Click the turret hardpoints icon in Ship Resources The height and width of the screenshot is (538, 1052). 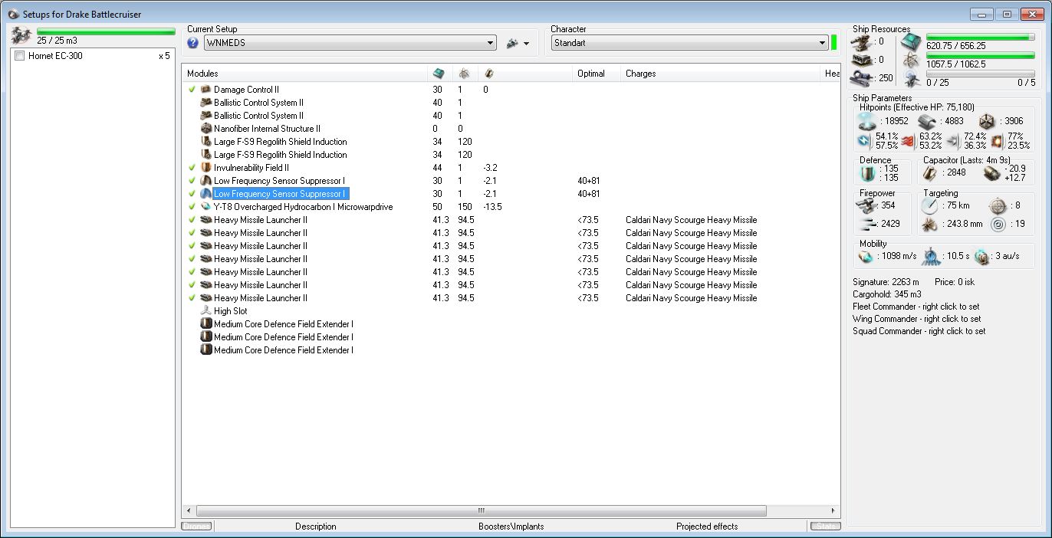coord(863,42)
